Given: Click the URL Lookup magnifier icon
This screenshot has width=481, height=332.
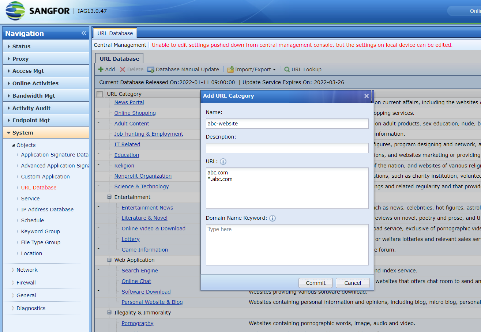Looking at the screenshot, I should pyautogui.click(x=287, y=69).
